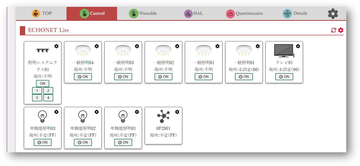Go to the HAL tab

tap(193, 13)
